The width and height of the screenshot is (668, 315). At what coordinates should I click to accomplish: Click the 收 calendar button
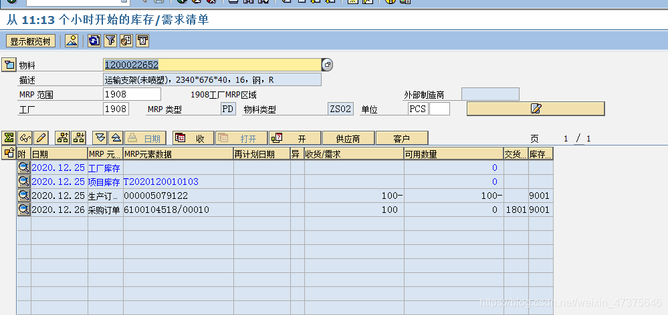point(193,138)
